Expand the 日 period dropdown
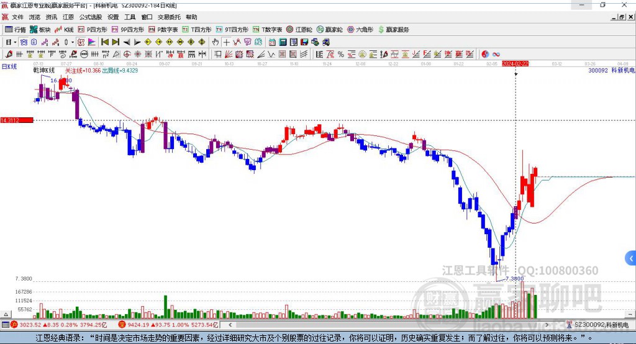This screenshot has width=636, height=344. (11, 42)
